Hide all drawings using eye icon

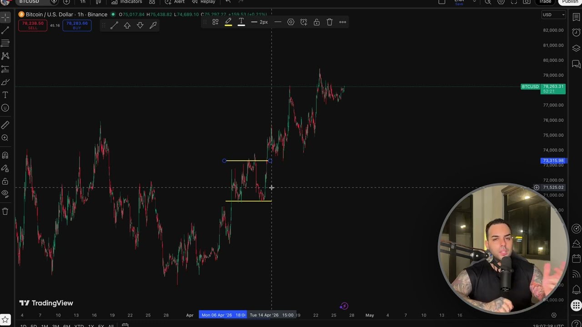click(5, 194)
